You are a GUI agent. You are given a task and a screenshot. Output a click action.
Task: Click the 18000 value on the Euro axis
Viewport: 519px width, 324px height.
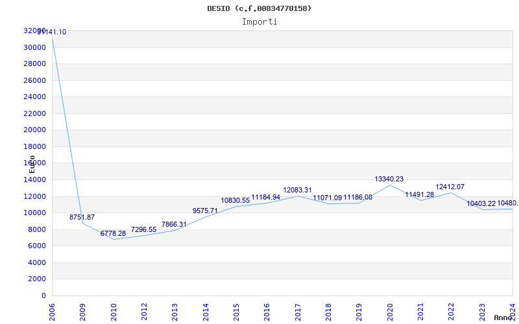coord(35,146)
